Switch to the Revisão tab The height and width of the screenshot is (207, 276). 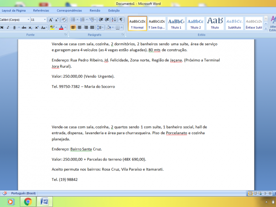tap(95, 11)
